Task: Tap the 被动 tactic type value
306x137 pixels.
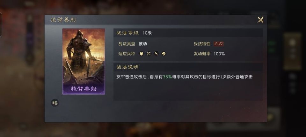Action: (143, 44)
